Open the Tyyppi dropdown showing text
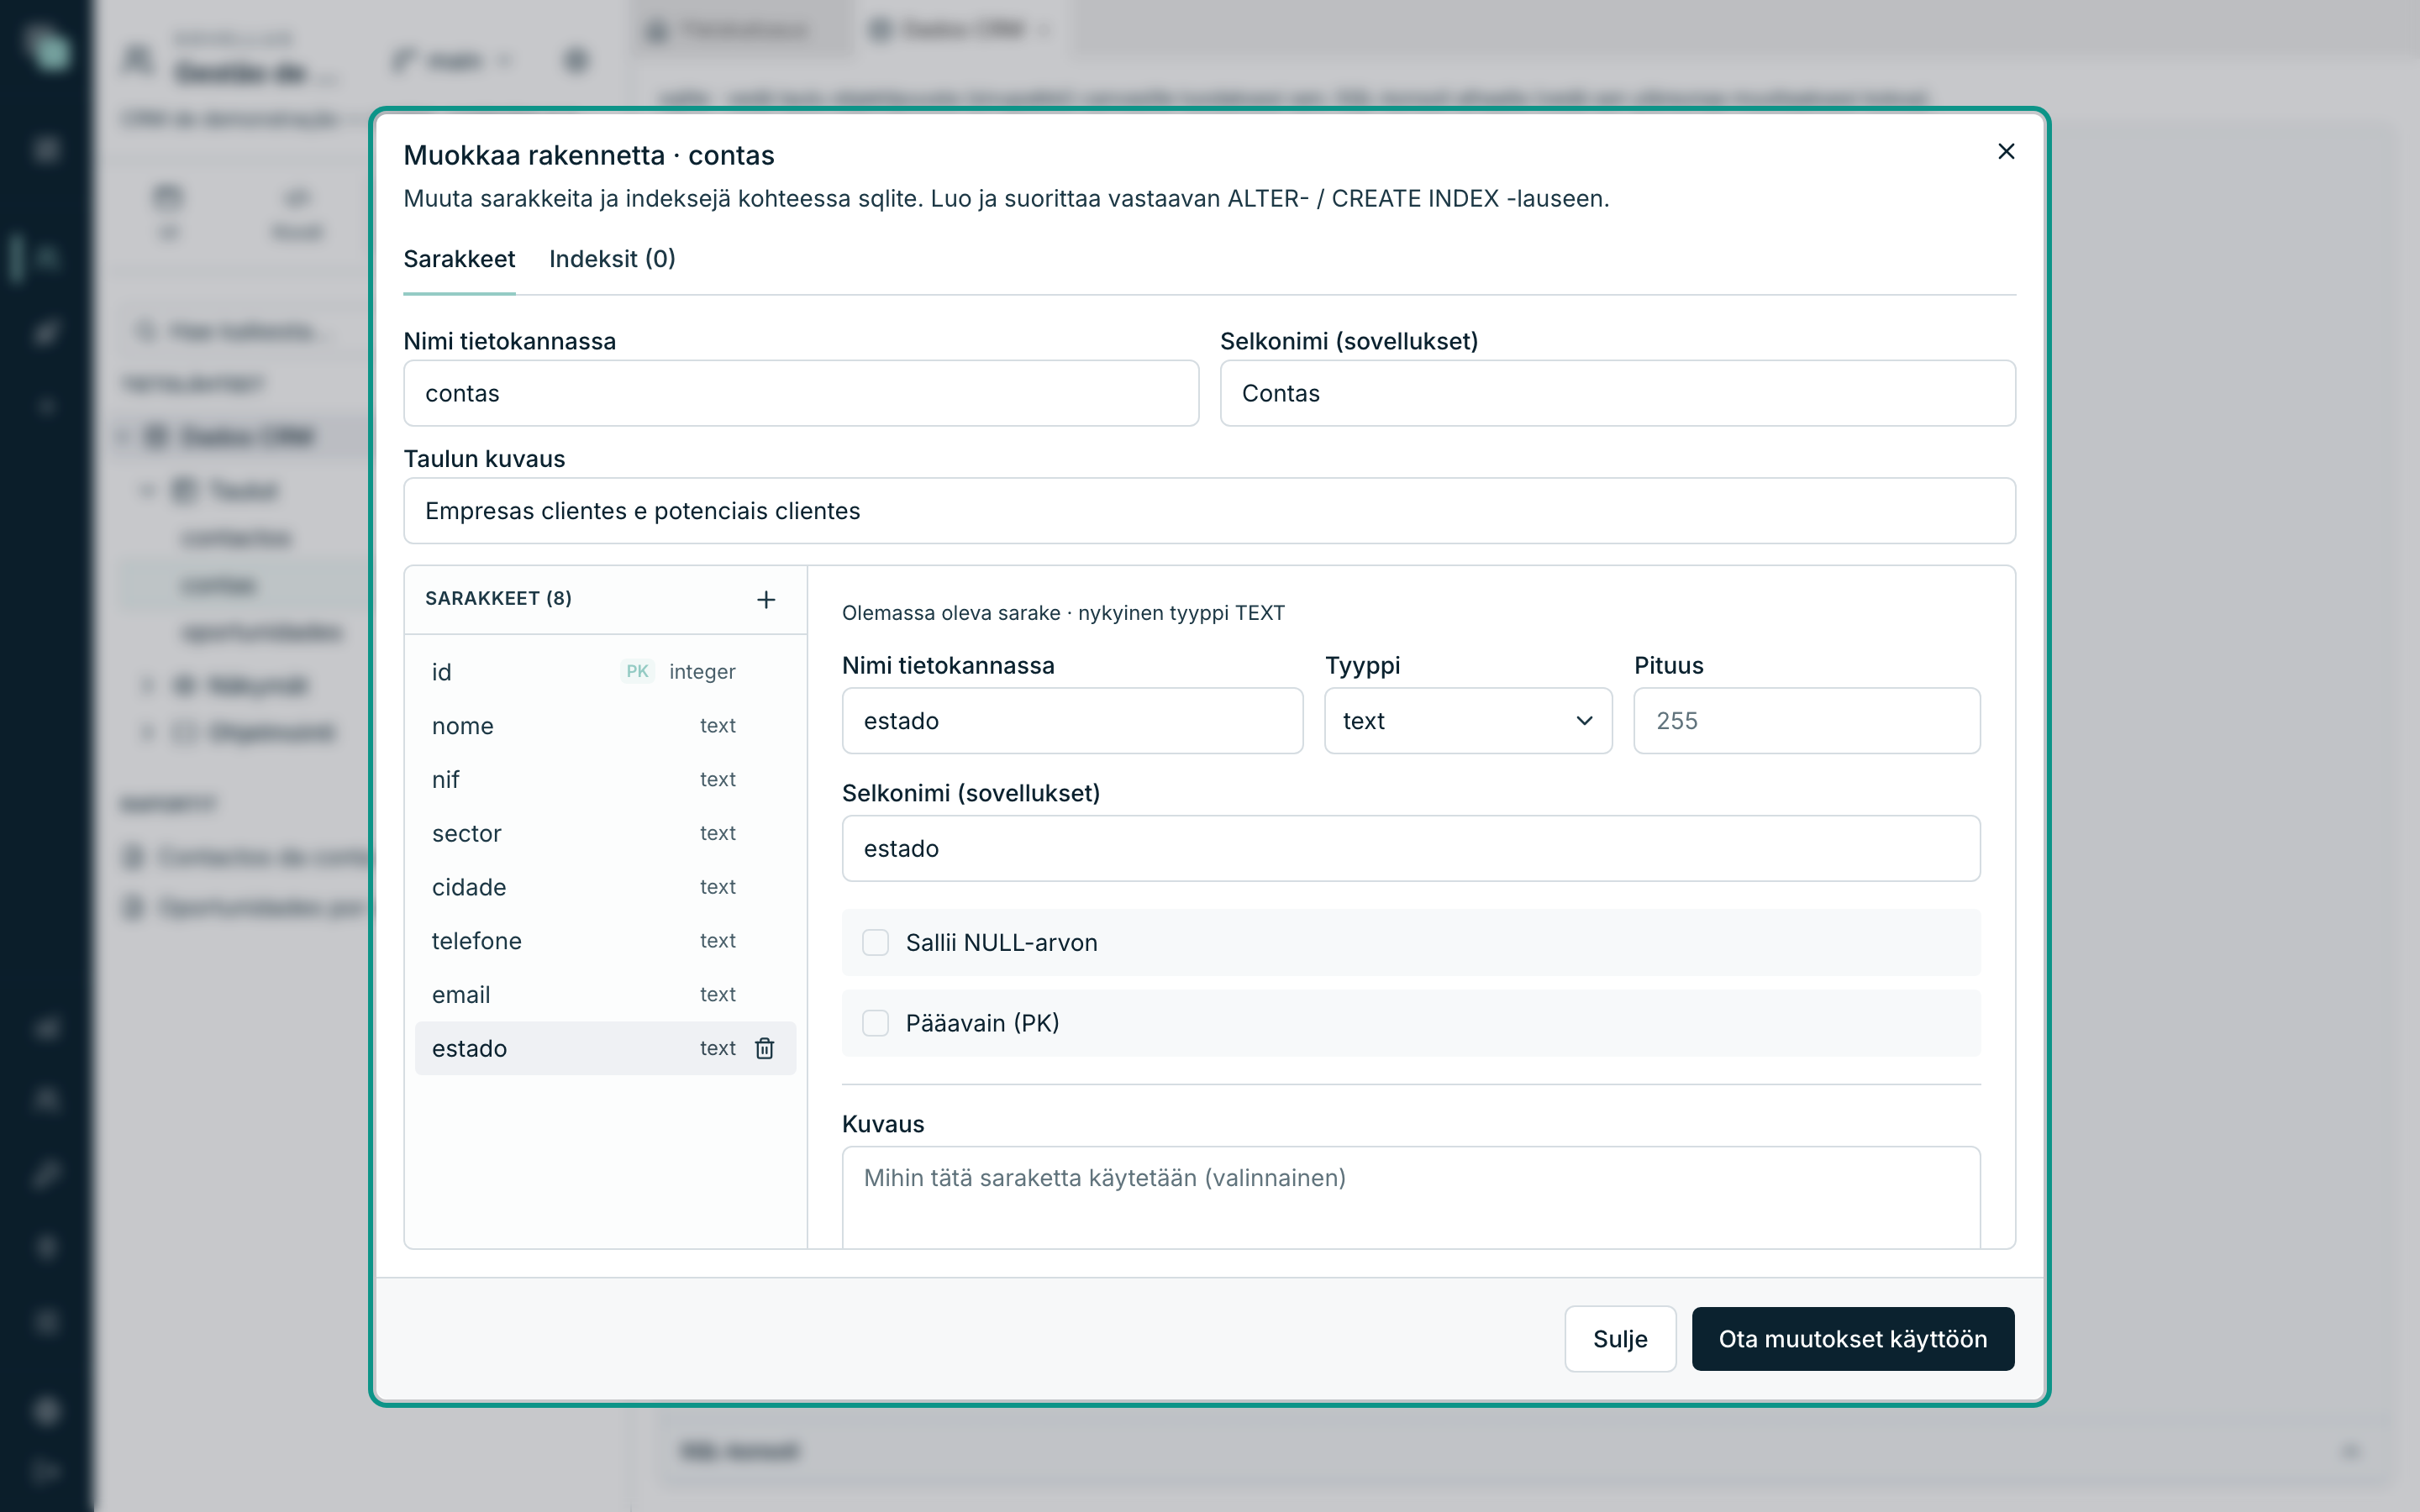This screenshot has width=2420, height=1512. pyautogui.click(x=1467, y=721)
